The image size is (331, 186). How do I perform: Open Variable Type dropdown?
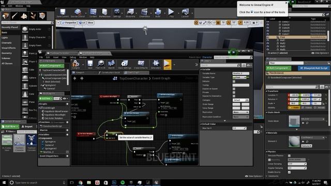point(239,78)
